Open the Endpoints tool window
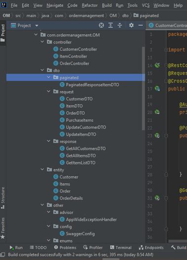The image size is (187, 260). coord(151,248)
